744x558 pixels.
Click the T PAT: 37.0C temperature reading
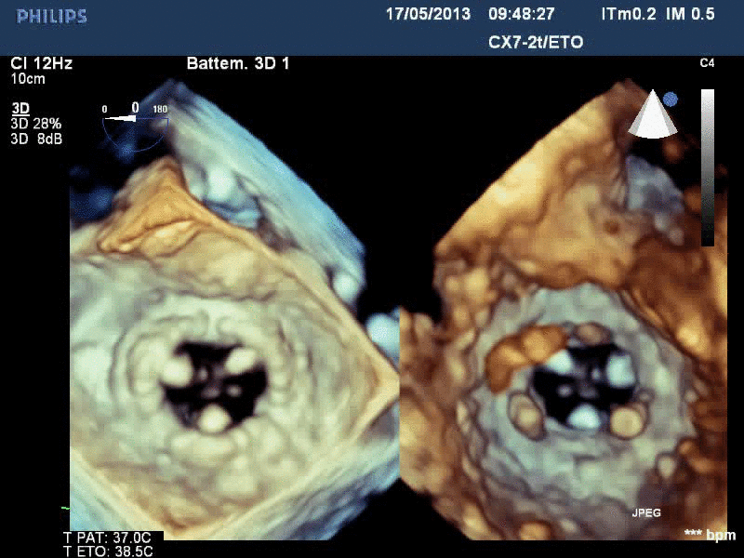tap(107, 538)
